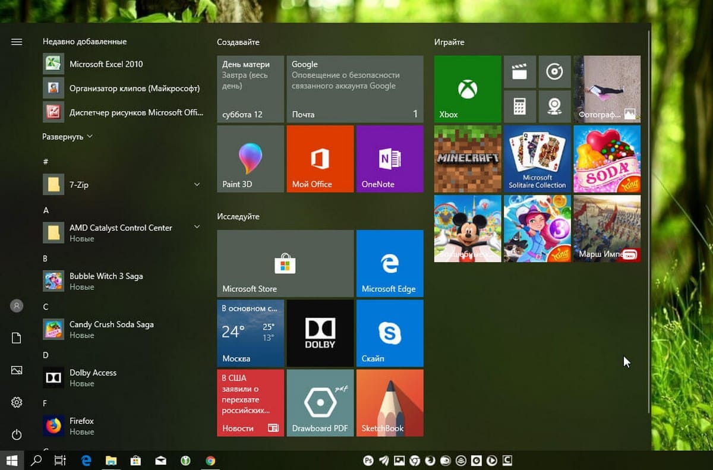Click the Создавайте group header
The width and height of the screenshot is (713, 470).
pyautogui.click(x=238, y=42)
